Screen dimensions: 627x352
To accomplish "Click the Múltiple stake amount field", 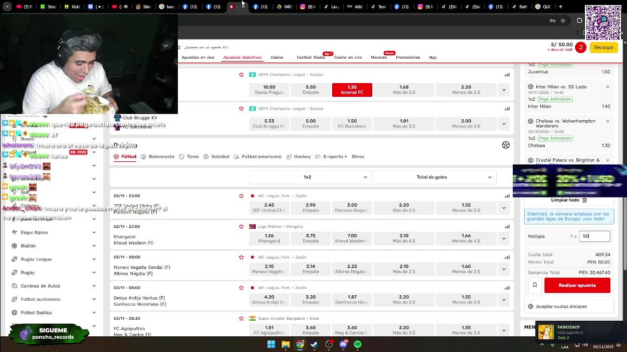I will click(595, 236).
